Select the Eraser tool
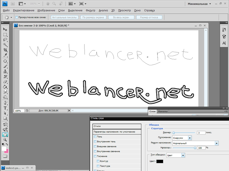The height and width of the screenshot is (171, 229). [5, 82]
